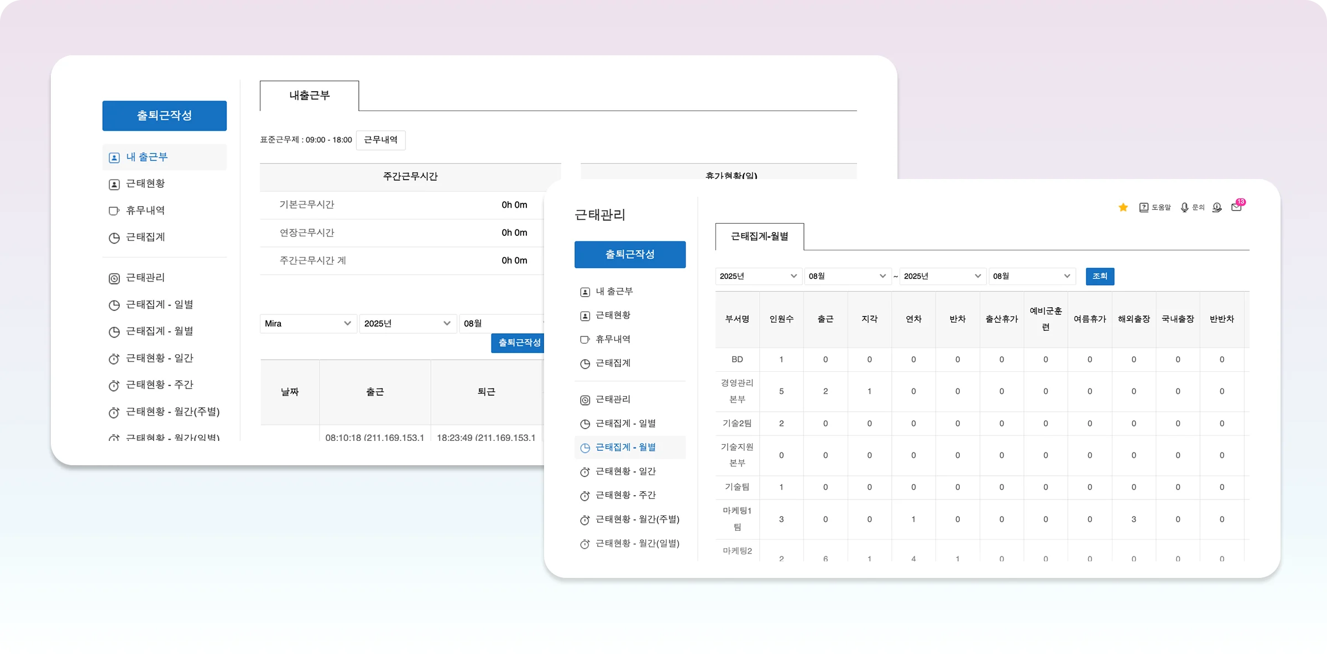
Task: Click the large 출퇴근작성 button in left sidebar
Action: (164, 115)
